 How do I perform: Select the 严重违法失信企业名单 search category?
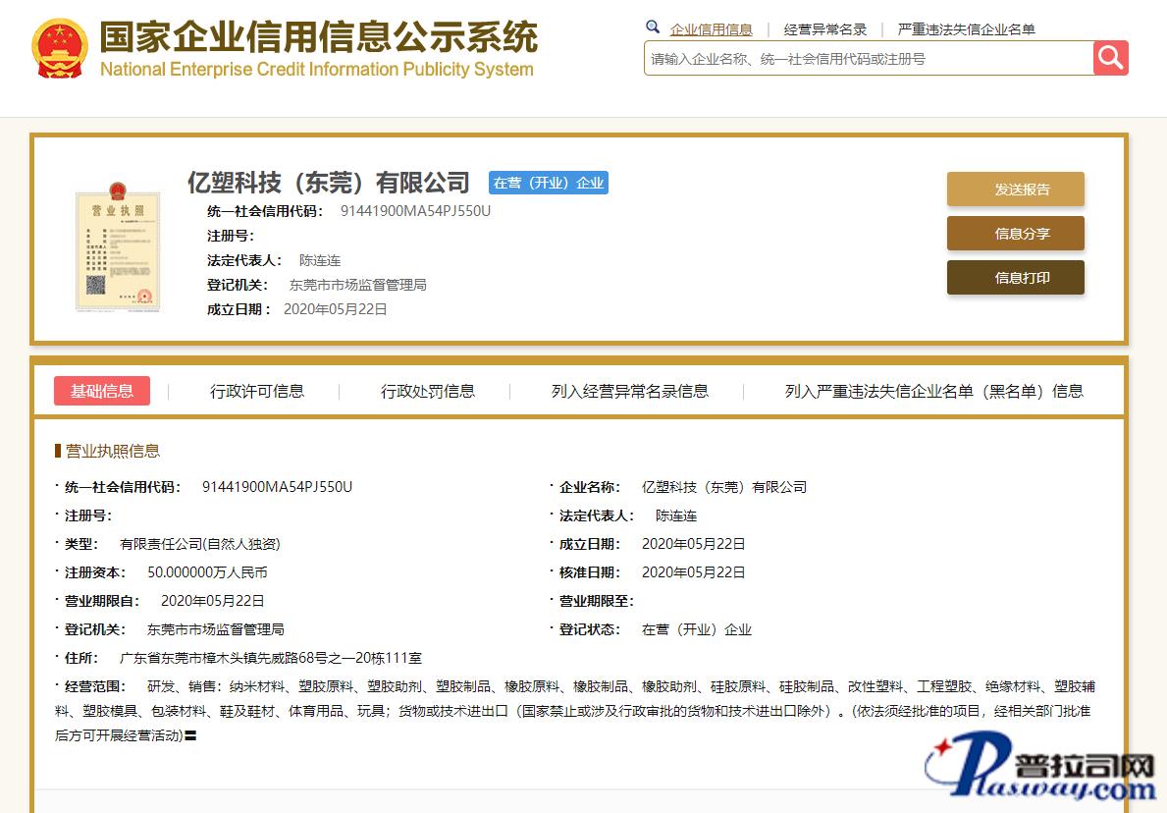pos(966,29)
